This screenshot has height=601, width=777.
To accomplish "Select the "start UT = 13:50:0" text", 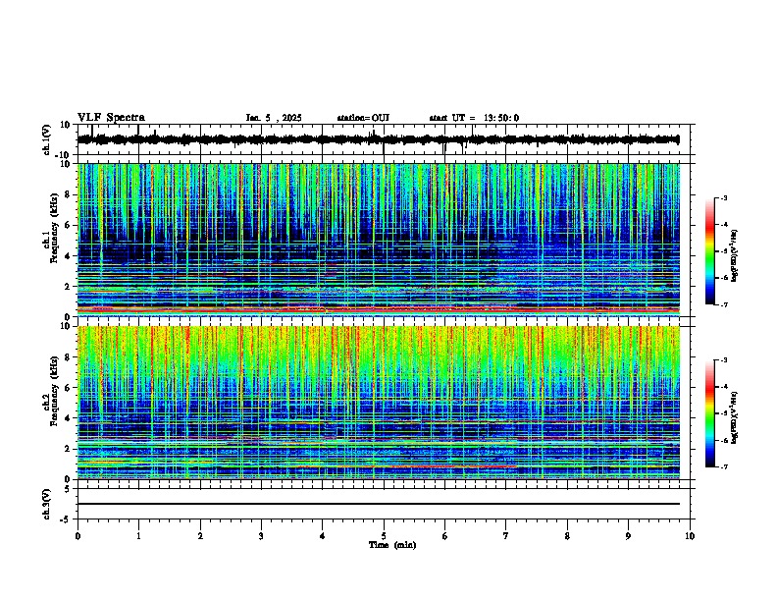I will [x=474, y=118].
